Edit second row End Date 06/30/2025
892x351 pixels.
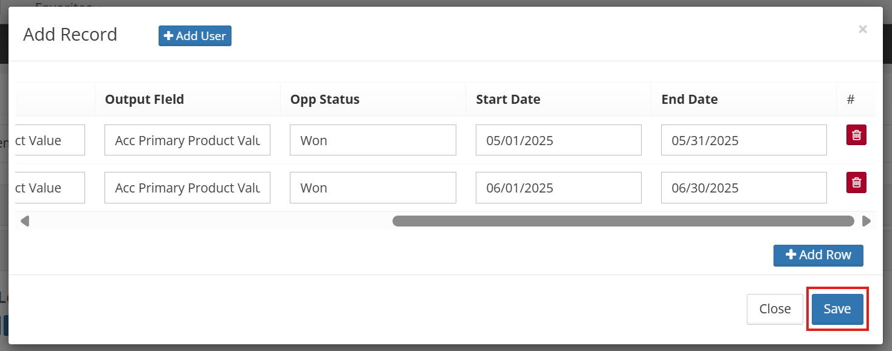(743, 188)
